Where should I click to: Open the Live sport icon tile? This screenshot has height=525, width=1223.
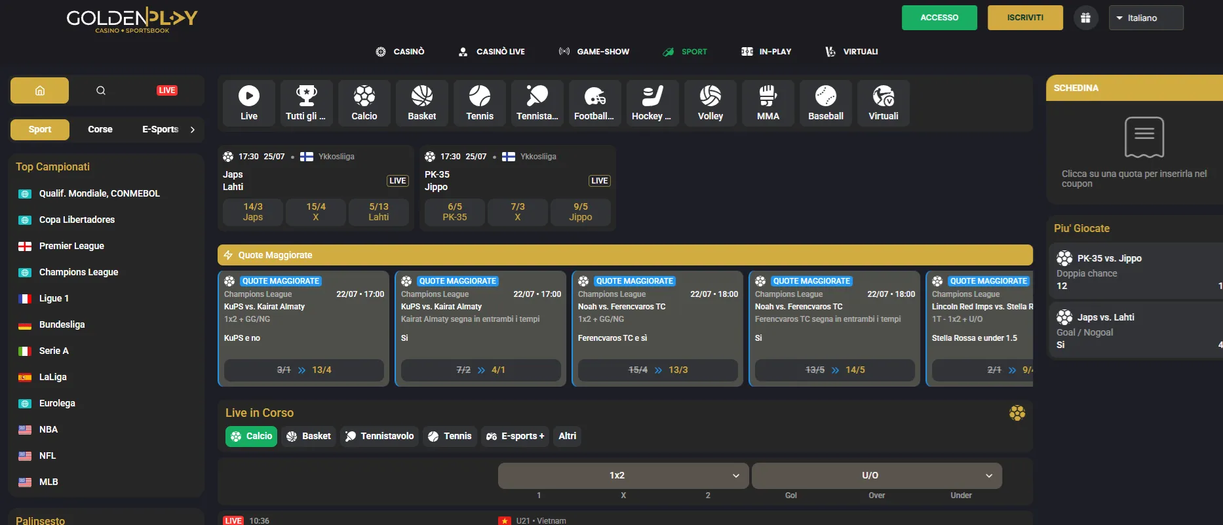(249, 103)
